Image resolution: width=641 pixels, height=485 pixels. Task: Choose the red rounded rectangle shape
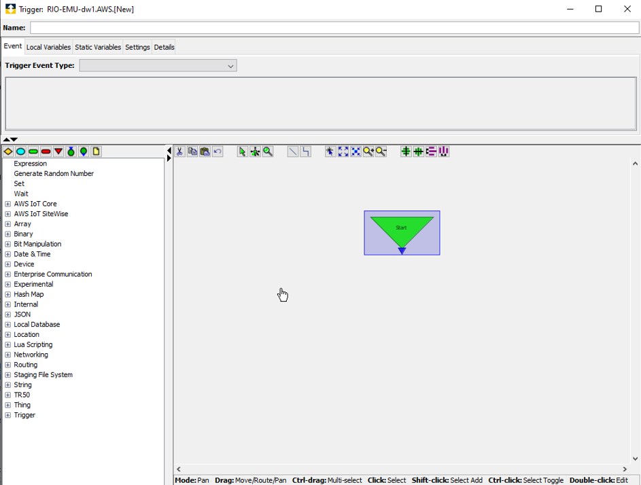pos(46,151)
